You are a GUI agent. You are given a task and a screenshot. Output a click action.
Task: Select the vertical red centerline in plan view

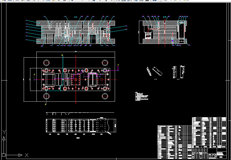tap(75, 79)
